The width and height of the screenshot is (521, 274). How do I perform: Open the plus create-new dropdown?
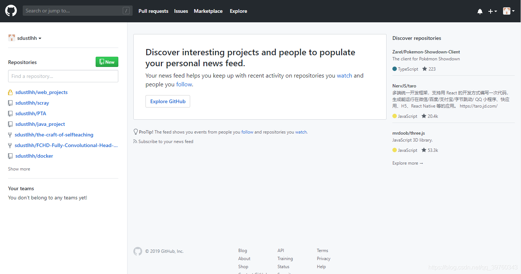(492, 11)
